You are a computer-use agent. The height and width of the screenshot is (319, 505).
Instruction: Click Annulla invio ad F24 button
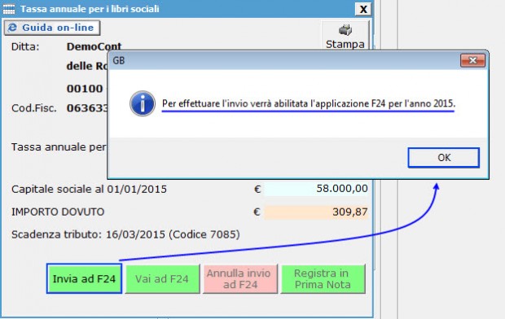tap(240, 279)
